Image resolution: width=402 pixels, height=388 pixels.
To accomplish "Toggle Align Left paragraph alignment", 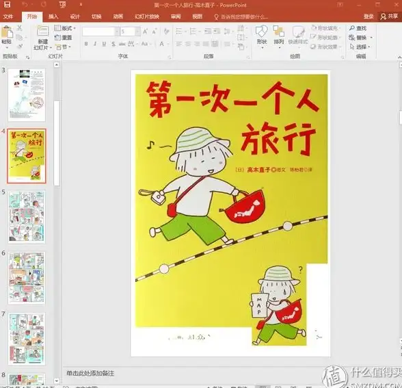I will (x=179, y=44).
